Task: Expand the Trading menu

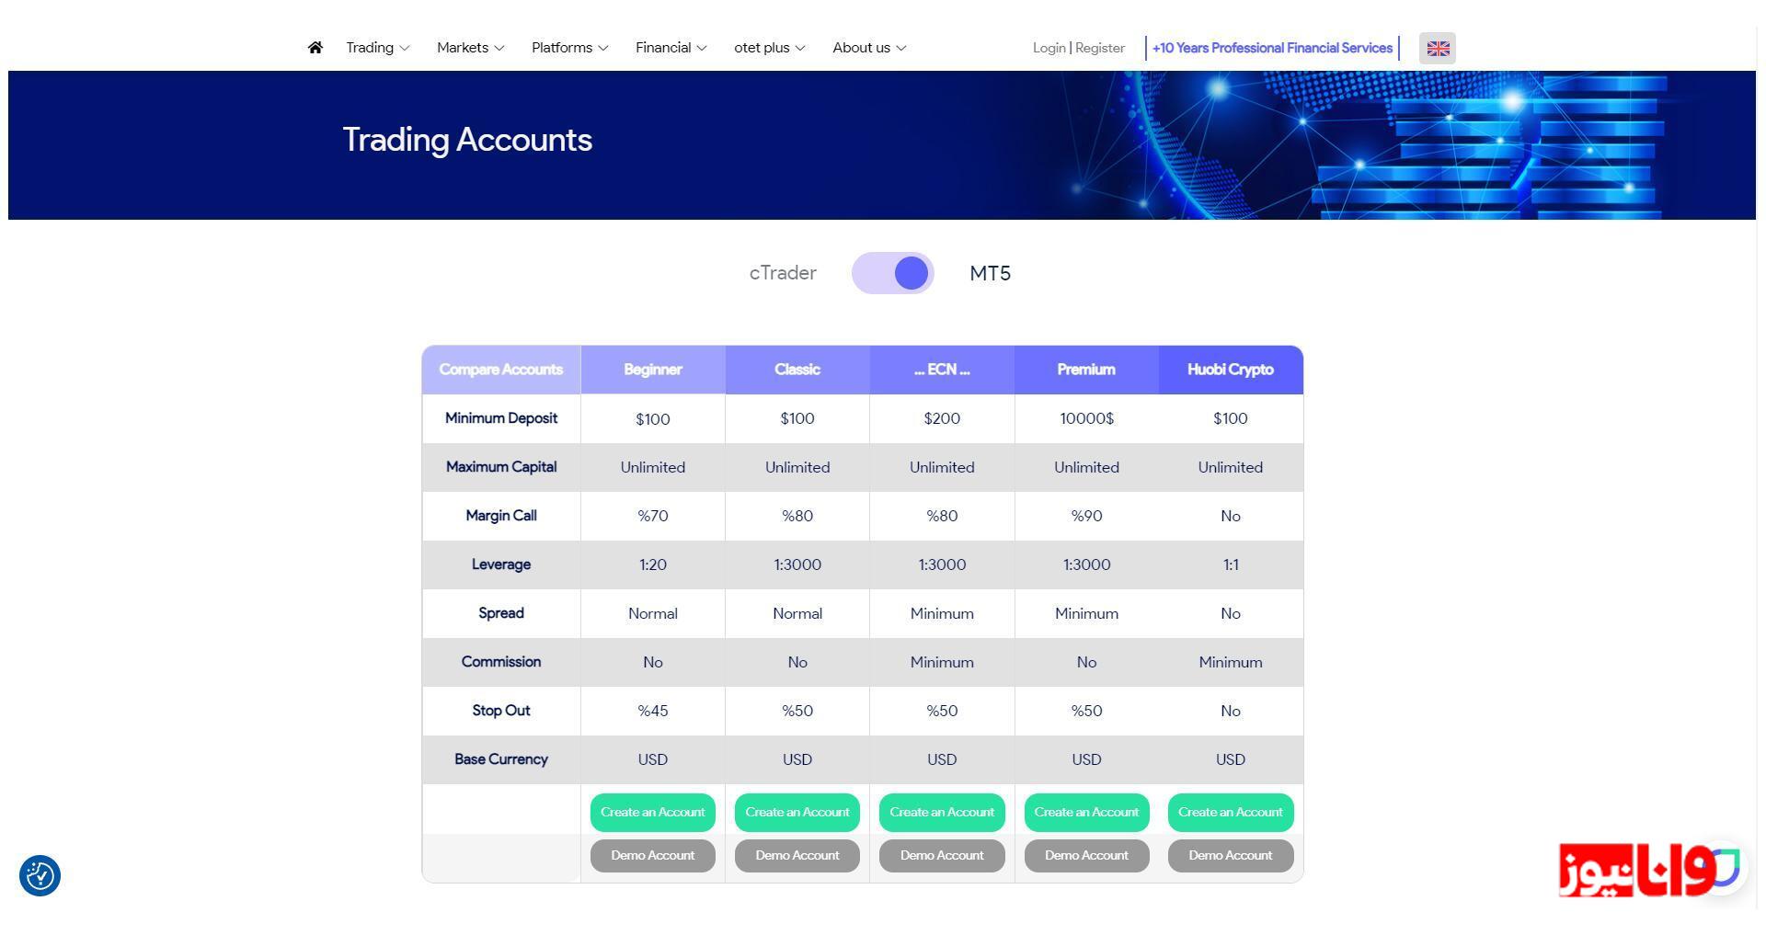Action: (x=378, y=48)
